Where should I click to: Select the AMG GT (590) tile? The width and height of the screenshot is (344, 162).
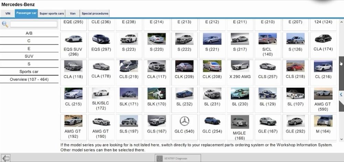[323, 100]
